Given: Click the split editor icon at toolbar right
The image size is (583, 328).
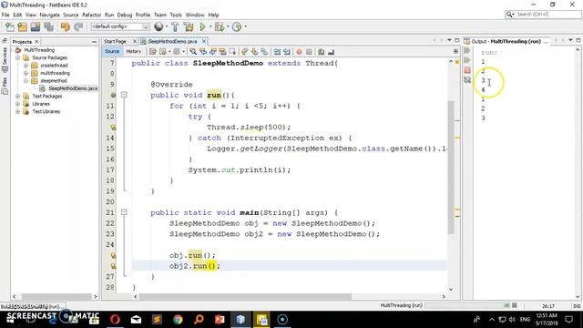Looking at the screenshot, I should point(455,51).
